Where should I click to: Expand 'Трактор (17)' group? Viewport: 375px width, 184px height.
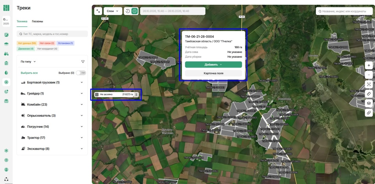[x=52, y=138]
